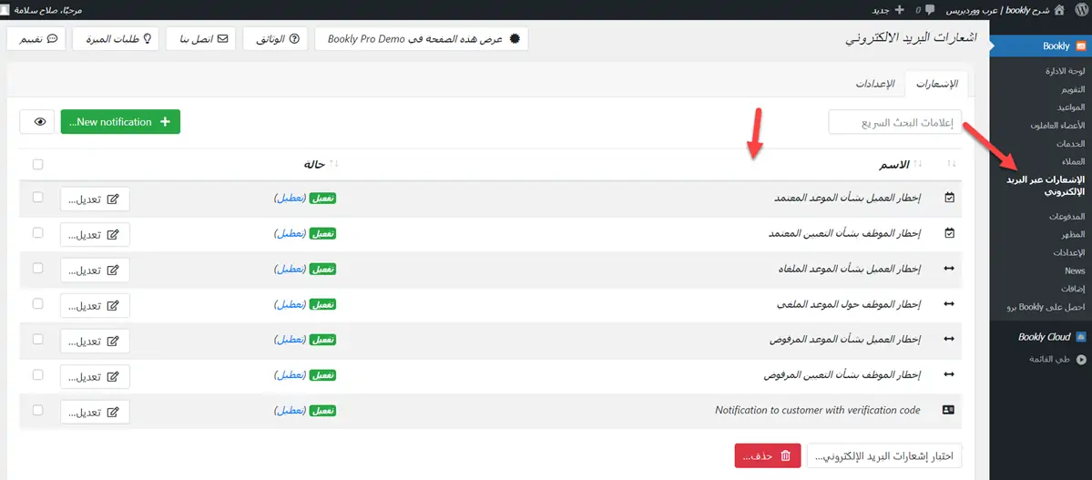Open إضافات addons page
The image size is (1092, 480).
pyautogui.click(x=1073, y=289)
